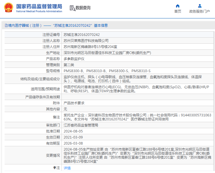This screenshot has width=215, height=173.
Task: Click approval date 2024-08-05
Action: pos(73,131)
